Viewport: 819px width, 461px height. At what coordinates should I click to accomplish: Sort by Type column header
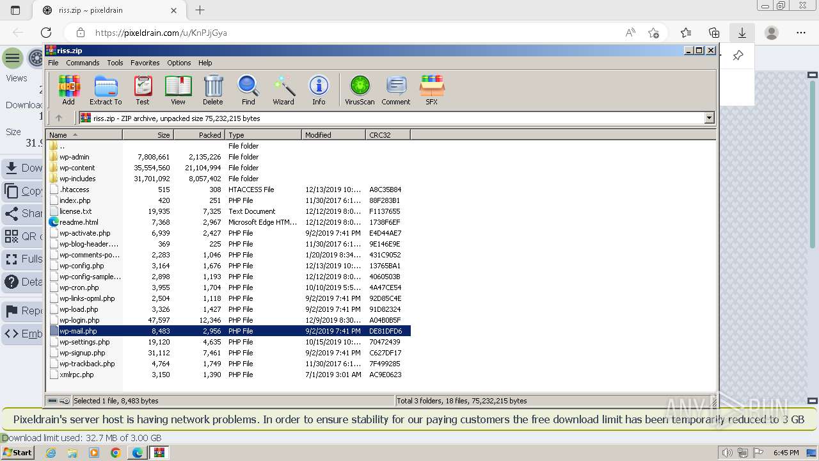[x=263, y=135]
